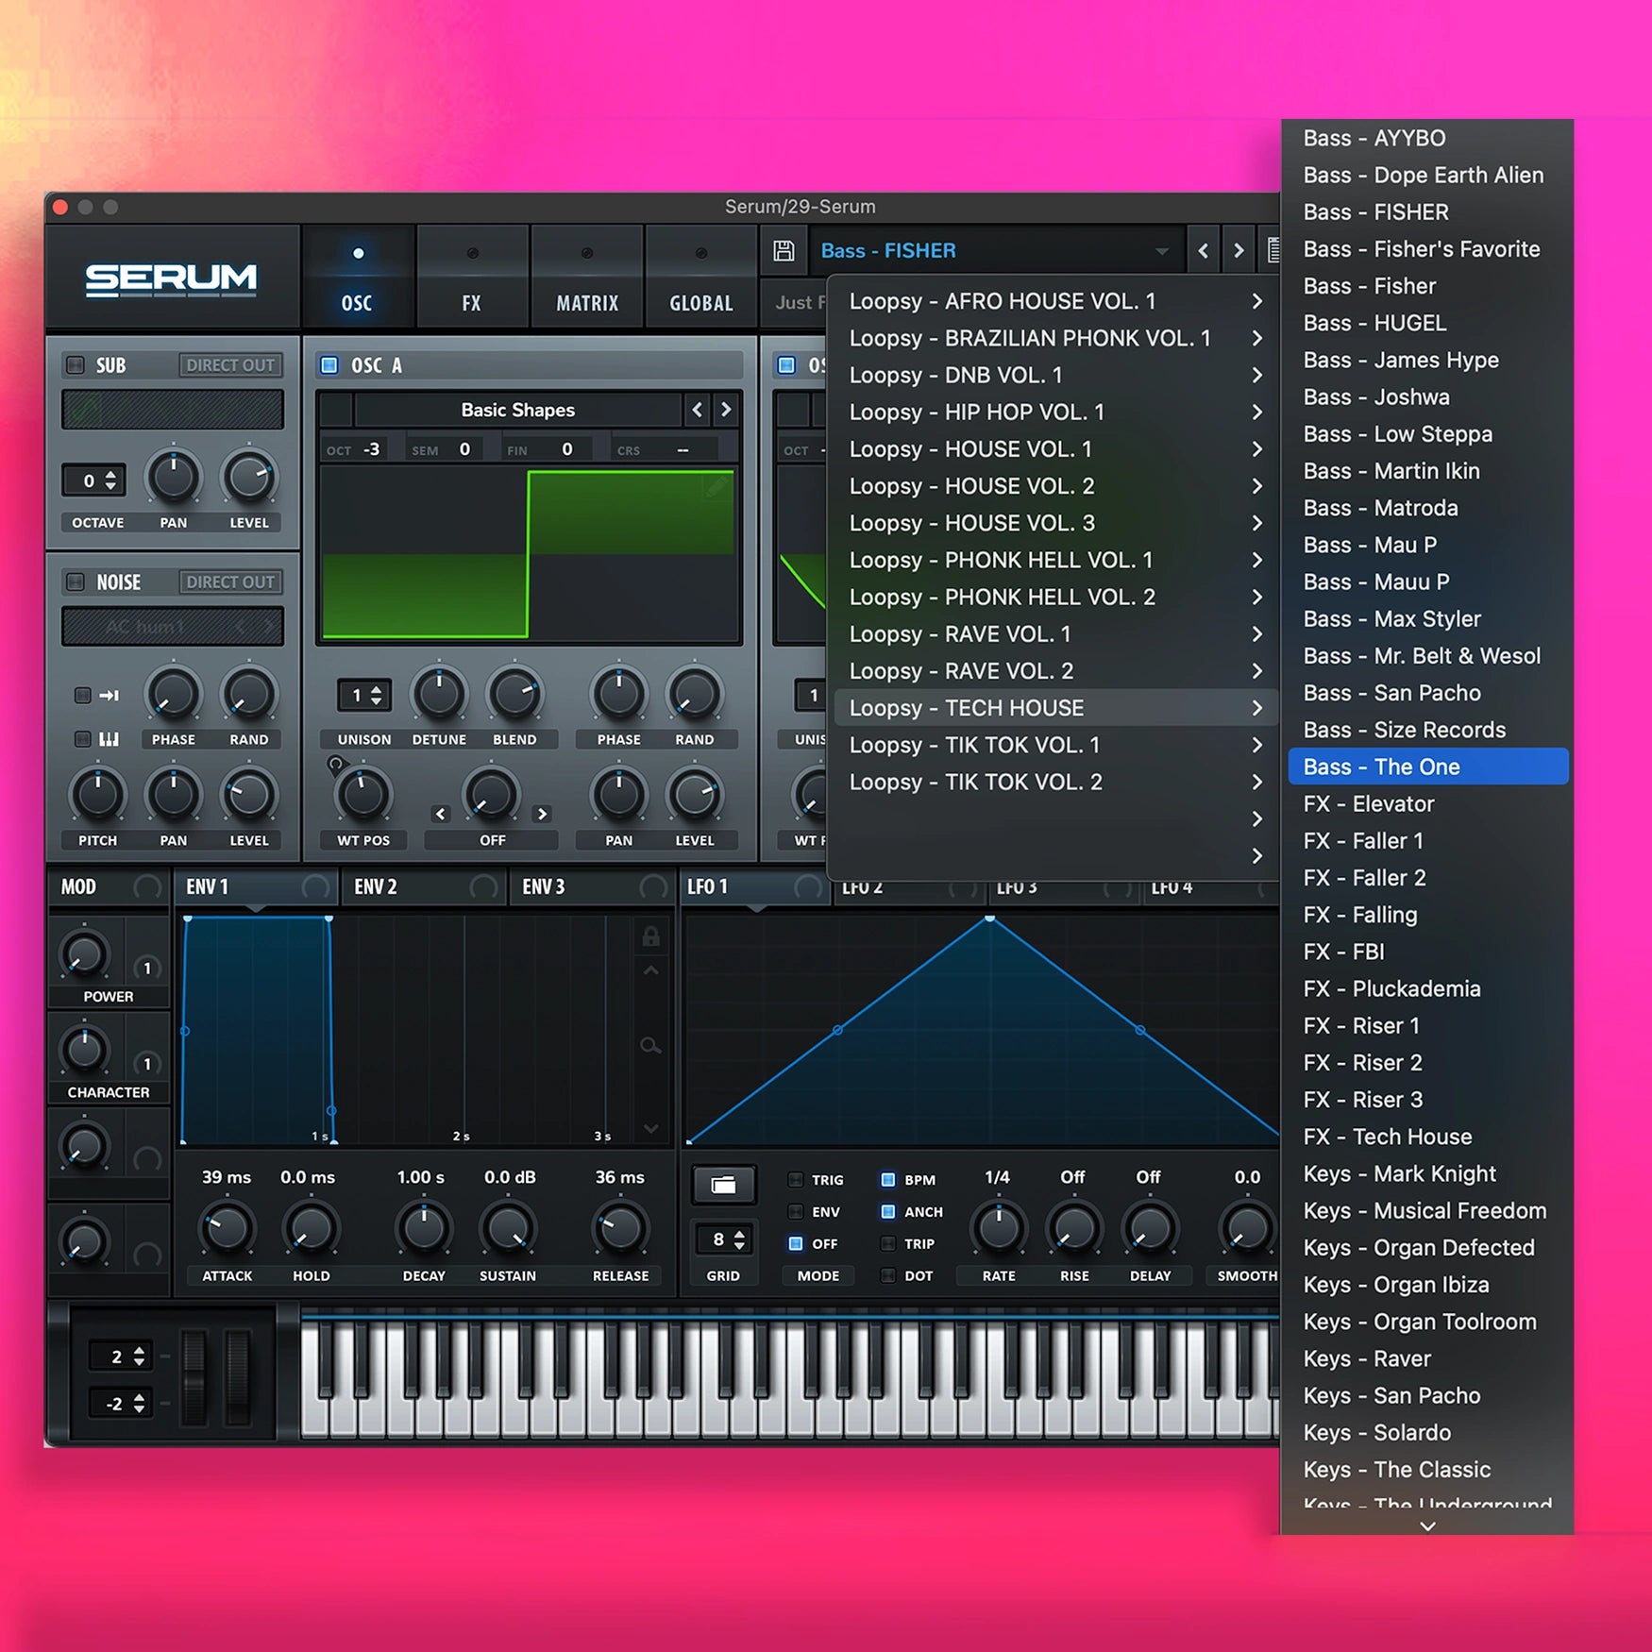Click the LFO 1 tab header

pyautogui.click(x=753, y=886)
